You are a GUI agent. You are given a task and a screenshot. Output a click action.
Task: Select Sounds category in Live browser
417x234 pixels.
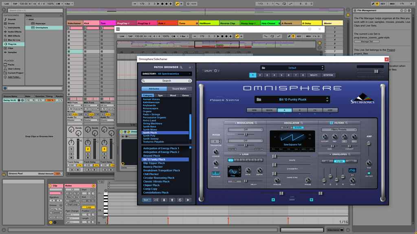(12, 19)
